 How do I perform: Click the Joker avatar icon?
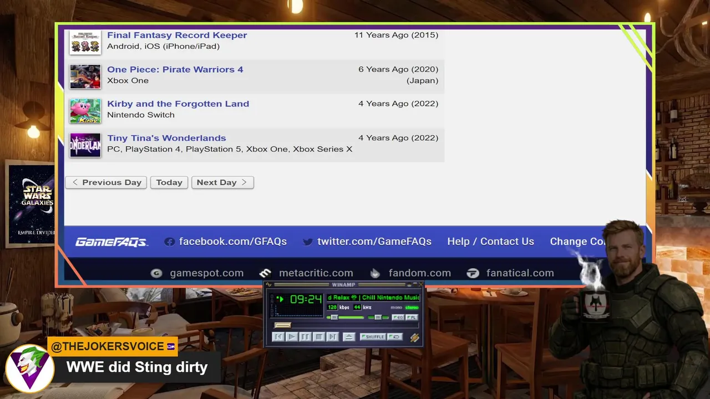point(29,367)
